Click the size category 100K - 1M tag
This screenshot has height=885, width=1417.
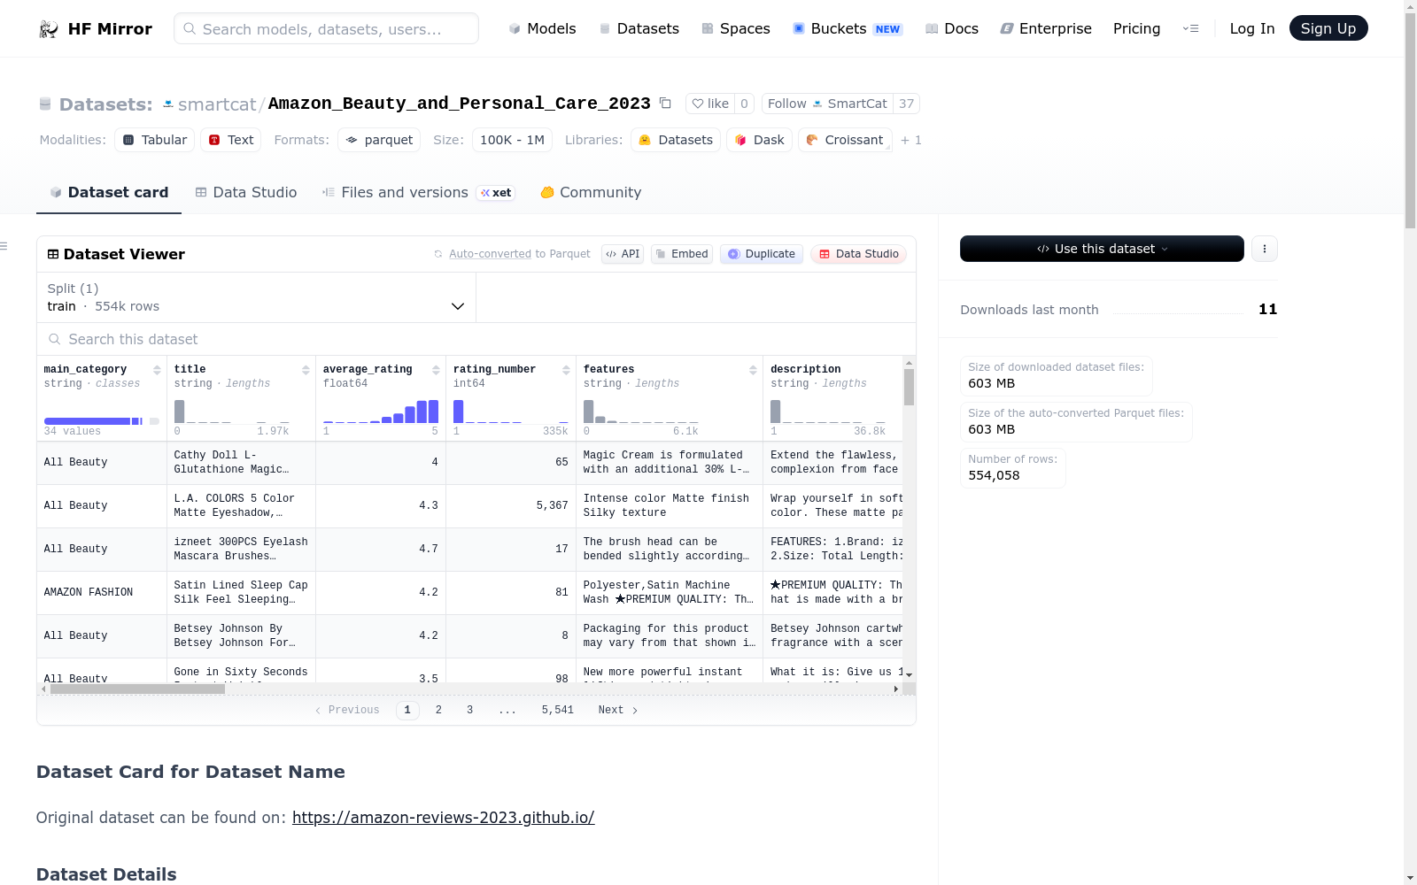point(512,140)
